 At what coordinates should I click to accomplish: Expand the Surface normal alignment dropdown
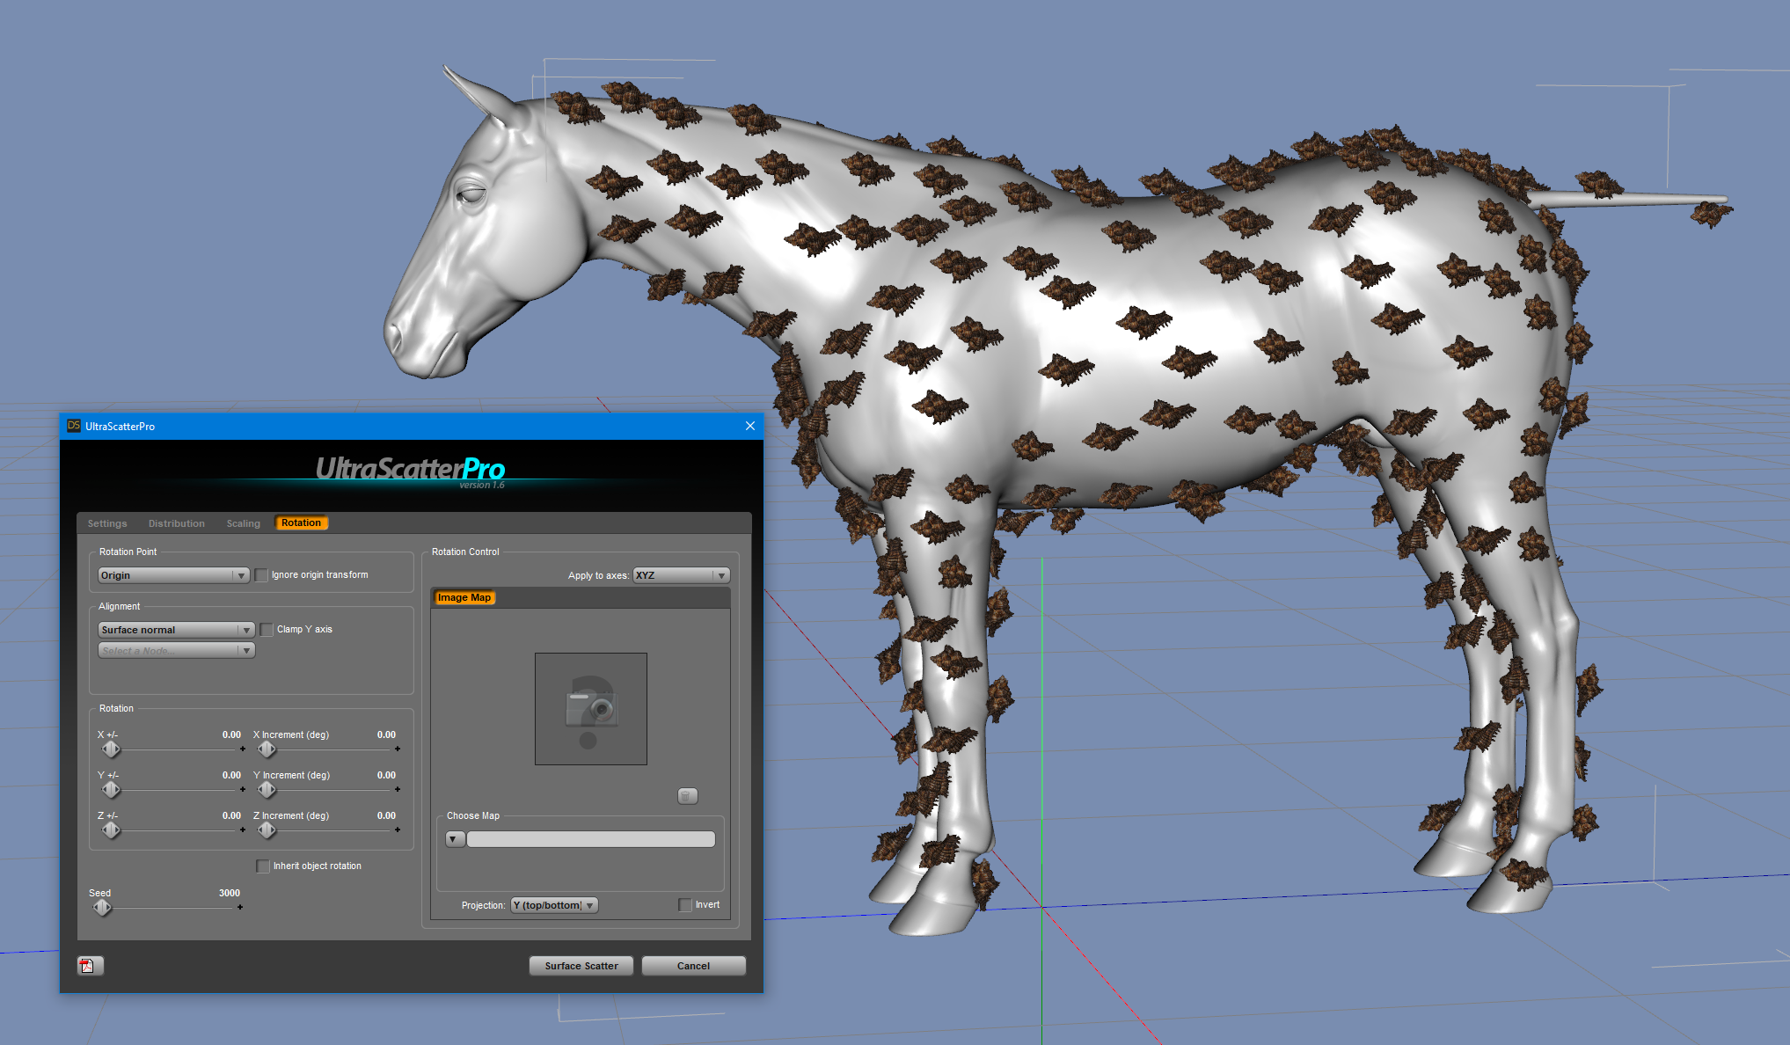[x=176, y=630]
